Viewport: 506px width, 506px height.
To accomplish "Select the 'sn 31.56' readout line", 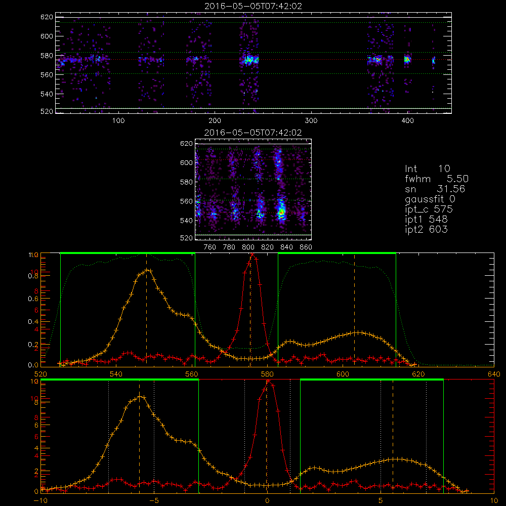I will click(x=435, y=189).
